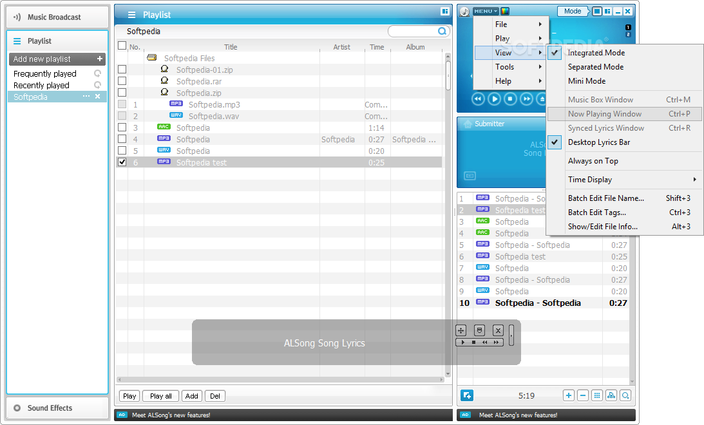Switch to split layout icon beside Mode
Screen dimensions: 704x425
tap(607, 11)
